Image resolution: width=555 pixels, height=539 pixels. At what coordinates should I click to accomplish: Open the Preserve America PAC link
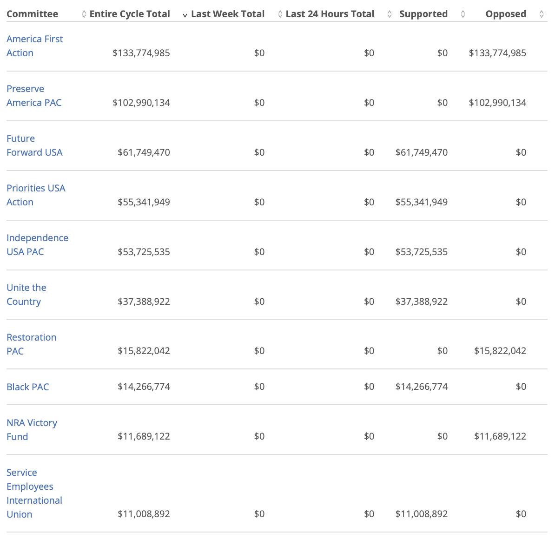pyautogui.click(x=34, y=96)
